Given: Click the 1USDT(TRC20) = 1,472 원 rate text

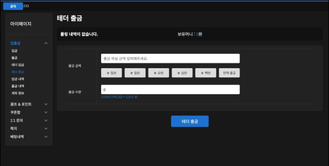Looking at the screenshot, I should pyautogui.click(x=119, y=97).
